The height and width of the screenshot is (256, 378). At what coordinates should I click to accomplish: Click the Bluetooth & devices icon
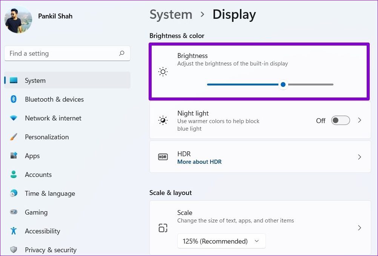click(x=14, y=99)
